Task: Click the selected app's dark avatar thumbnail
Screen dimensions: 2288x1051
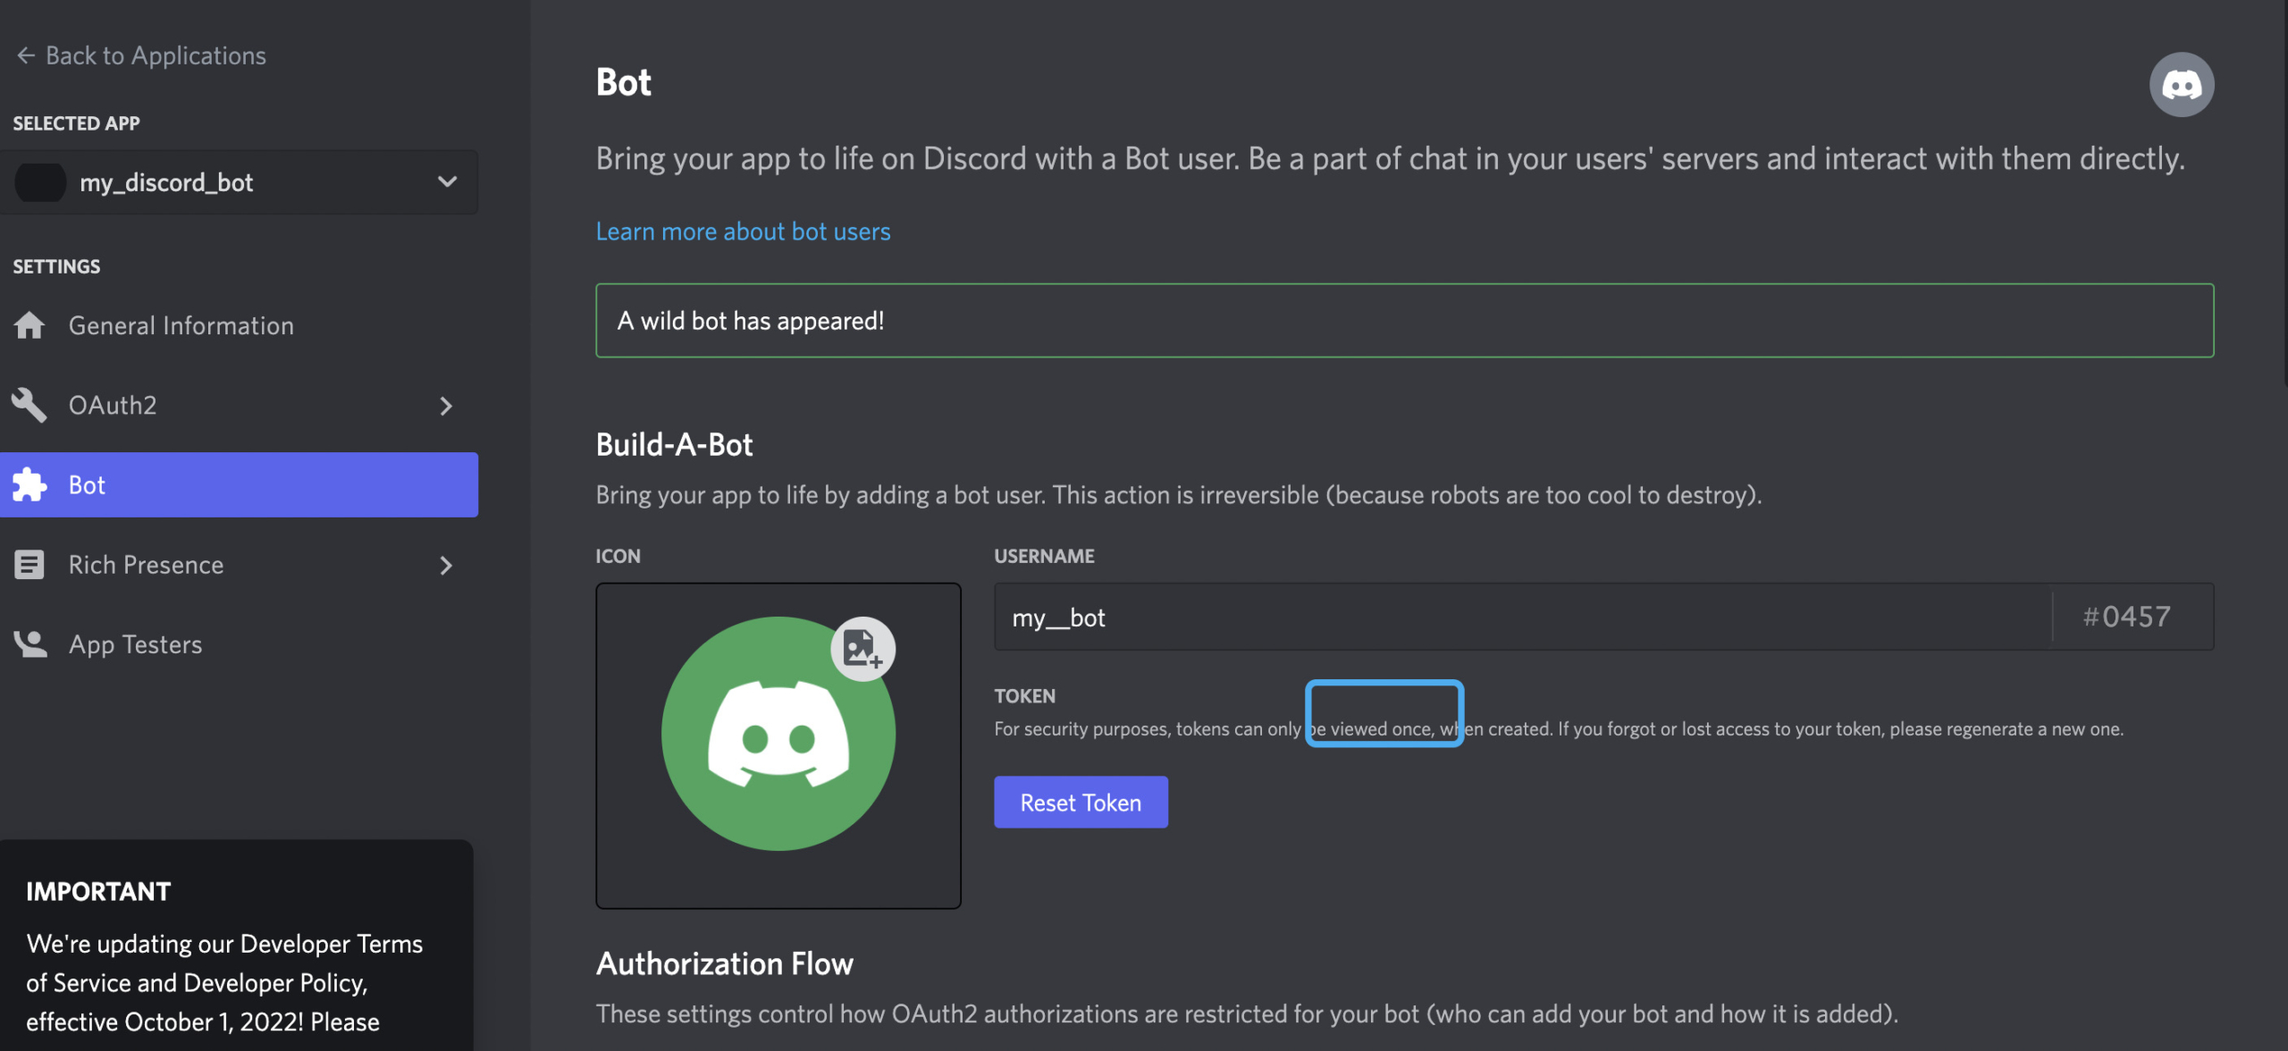Action: click(x=40, y=182)
